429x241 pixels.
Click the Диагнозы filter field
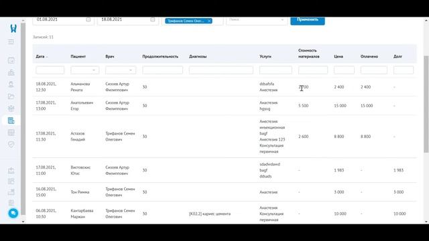click(x=221, y=70)
